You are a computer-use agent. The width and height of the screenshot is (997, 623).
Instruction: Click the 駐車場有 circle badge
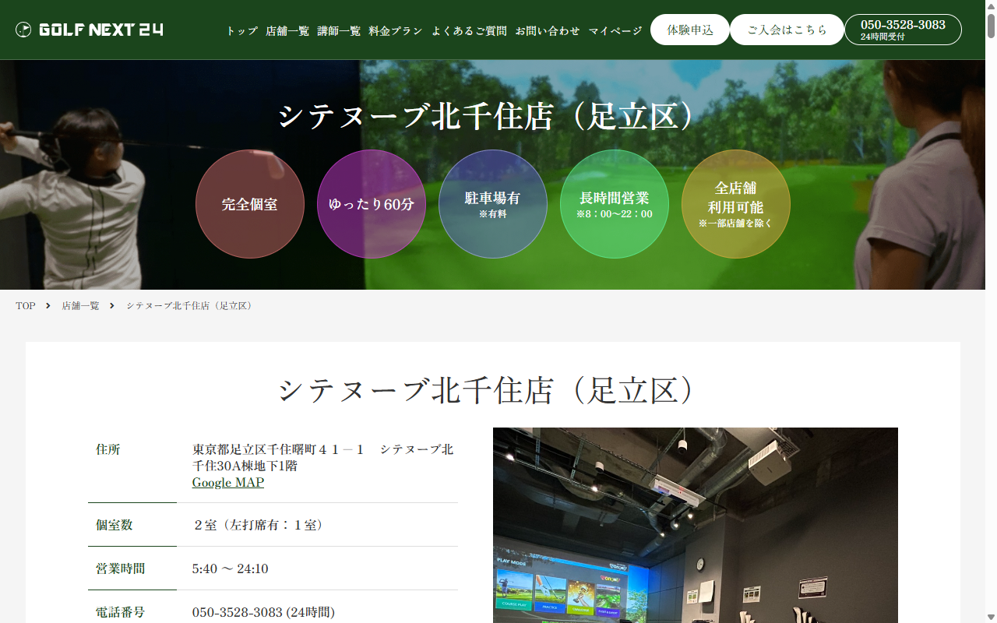click(493, 204)
